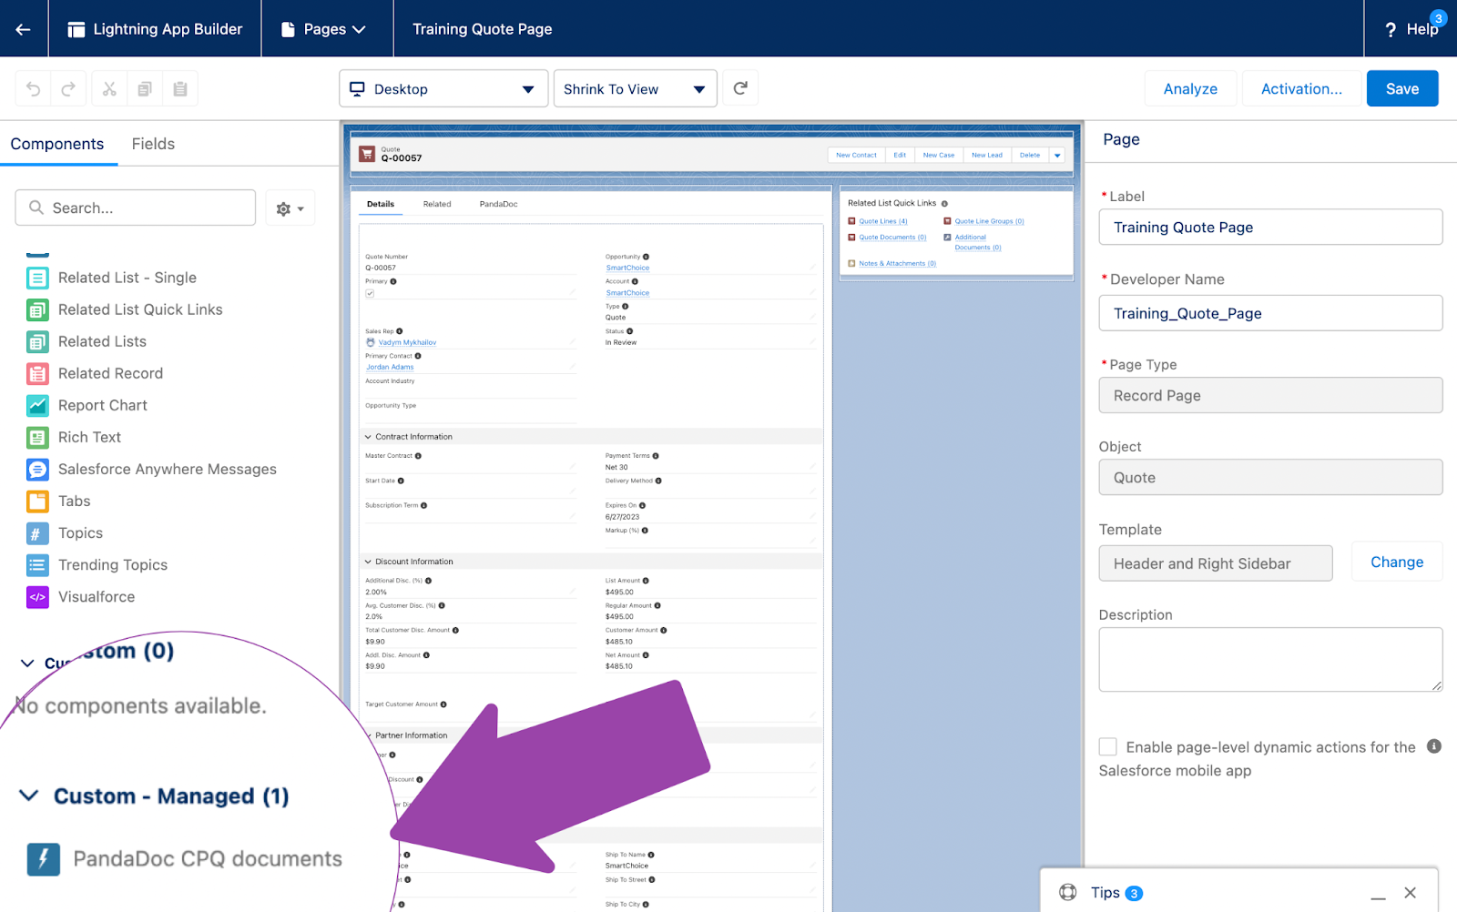
Task: Open the PandaDoc tab in preview
Action: [498, 204]
